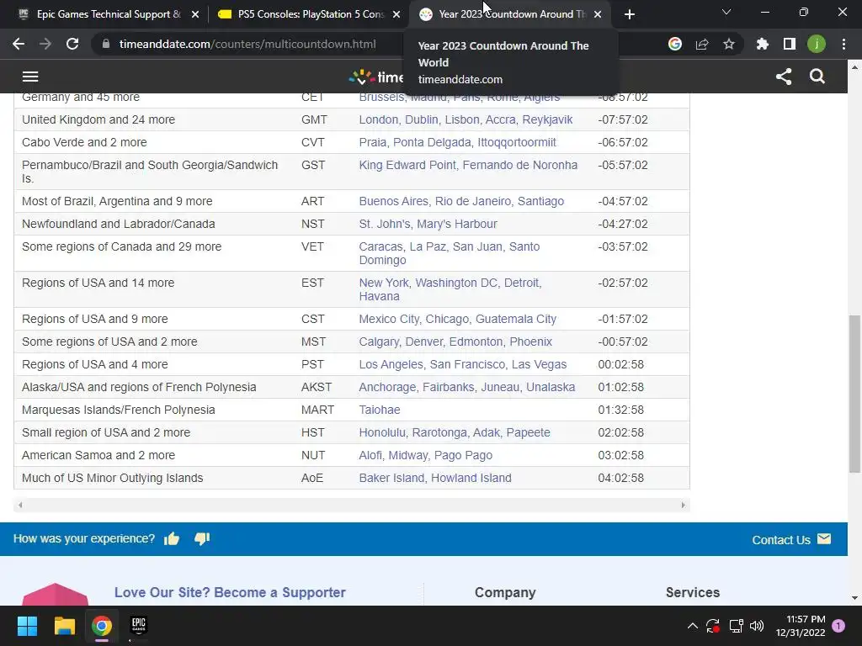
Task: Close the PS5 Consoles tab
Action: pos(396,14)
